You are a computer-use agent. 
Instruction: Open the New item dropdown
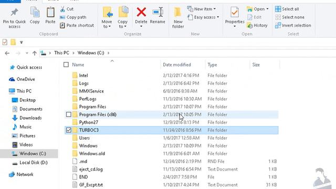[202, 9]
